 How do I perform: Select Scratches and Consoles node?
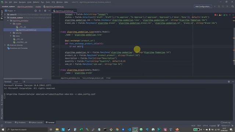[x=17, y=48]
